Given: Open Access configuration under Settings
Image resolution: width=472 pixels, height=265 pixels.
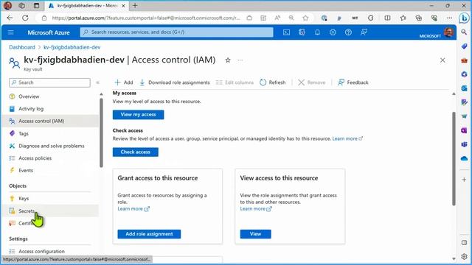Looking at the screenshot, I should pyautogui.click(x=41, y=251).
